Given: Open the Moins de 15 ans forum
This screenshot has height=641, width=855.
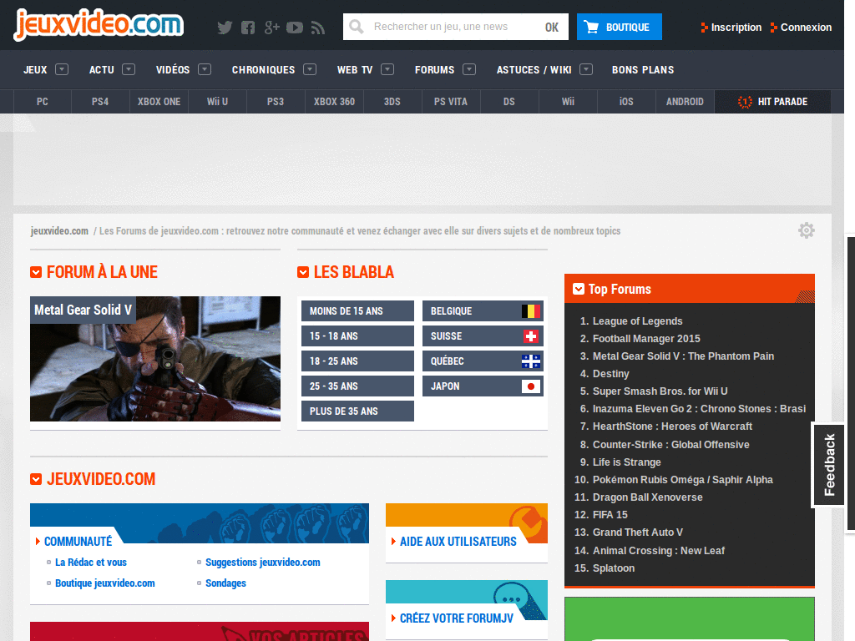Looking at the screenshot, I should [x=357, y=311].
